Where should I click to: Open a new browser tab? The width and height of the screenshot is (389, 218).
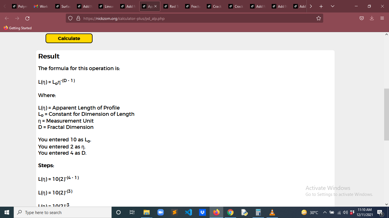click(x=321, y=6)
